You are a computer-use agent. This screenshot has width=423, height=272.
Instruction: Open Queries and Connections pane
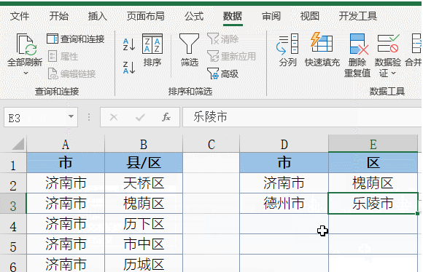pos(76,39)
